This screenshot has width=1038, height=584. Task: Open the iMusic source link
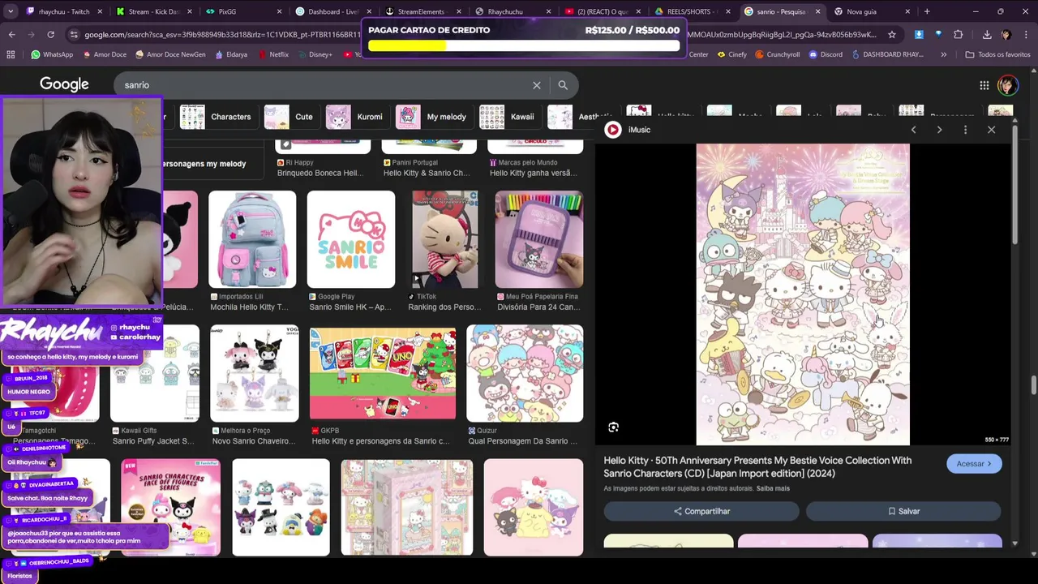[629, 130]
